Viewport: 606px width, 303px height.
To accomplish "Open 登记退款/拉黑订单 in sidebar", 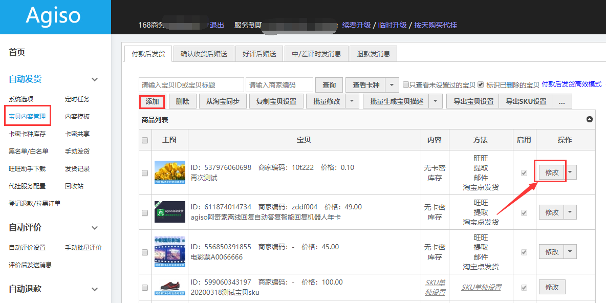I will 35,203.
